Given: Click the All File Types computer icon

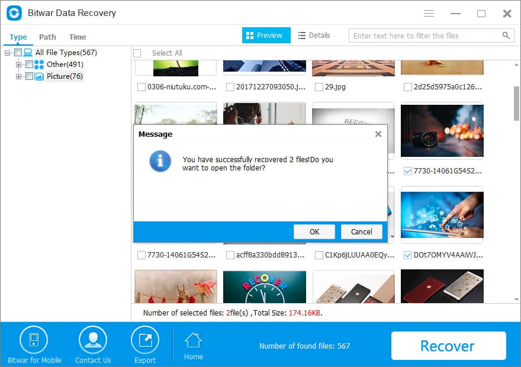Looking at the screenshot, I should [28, 53].
